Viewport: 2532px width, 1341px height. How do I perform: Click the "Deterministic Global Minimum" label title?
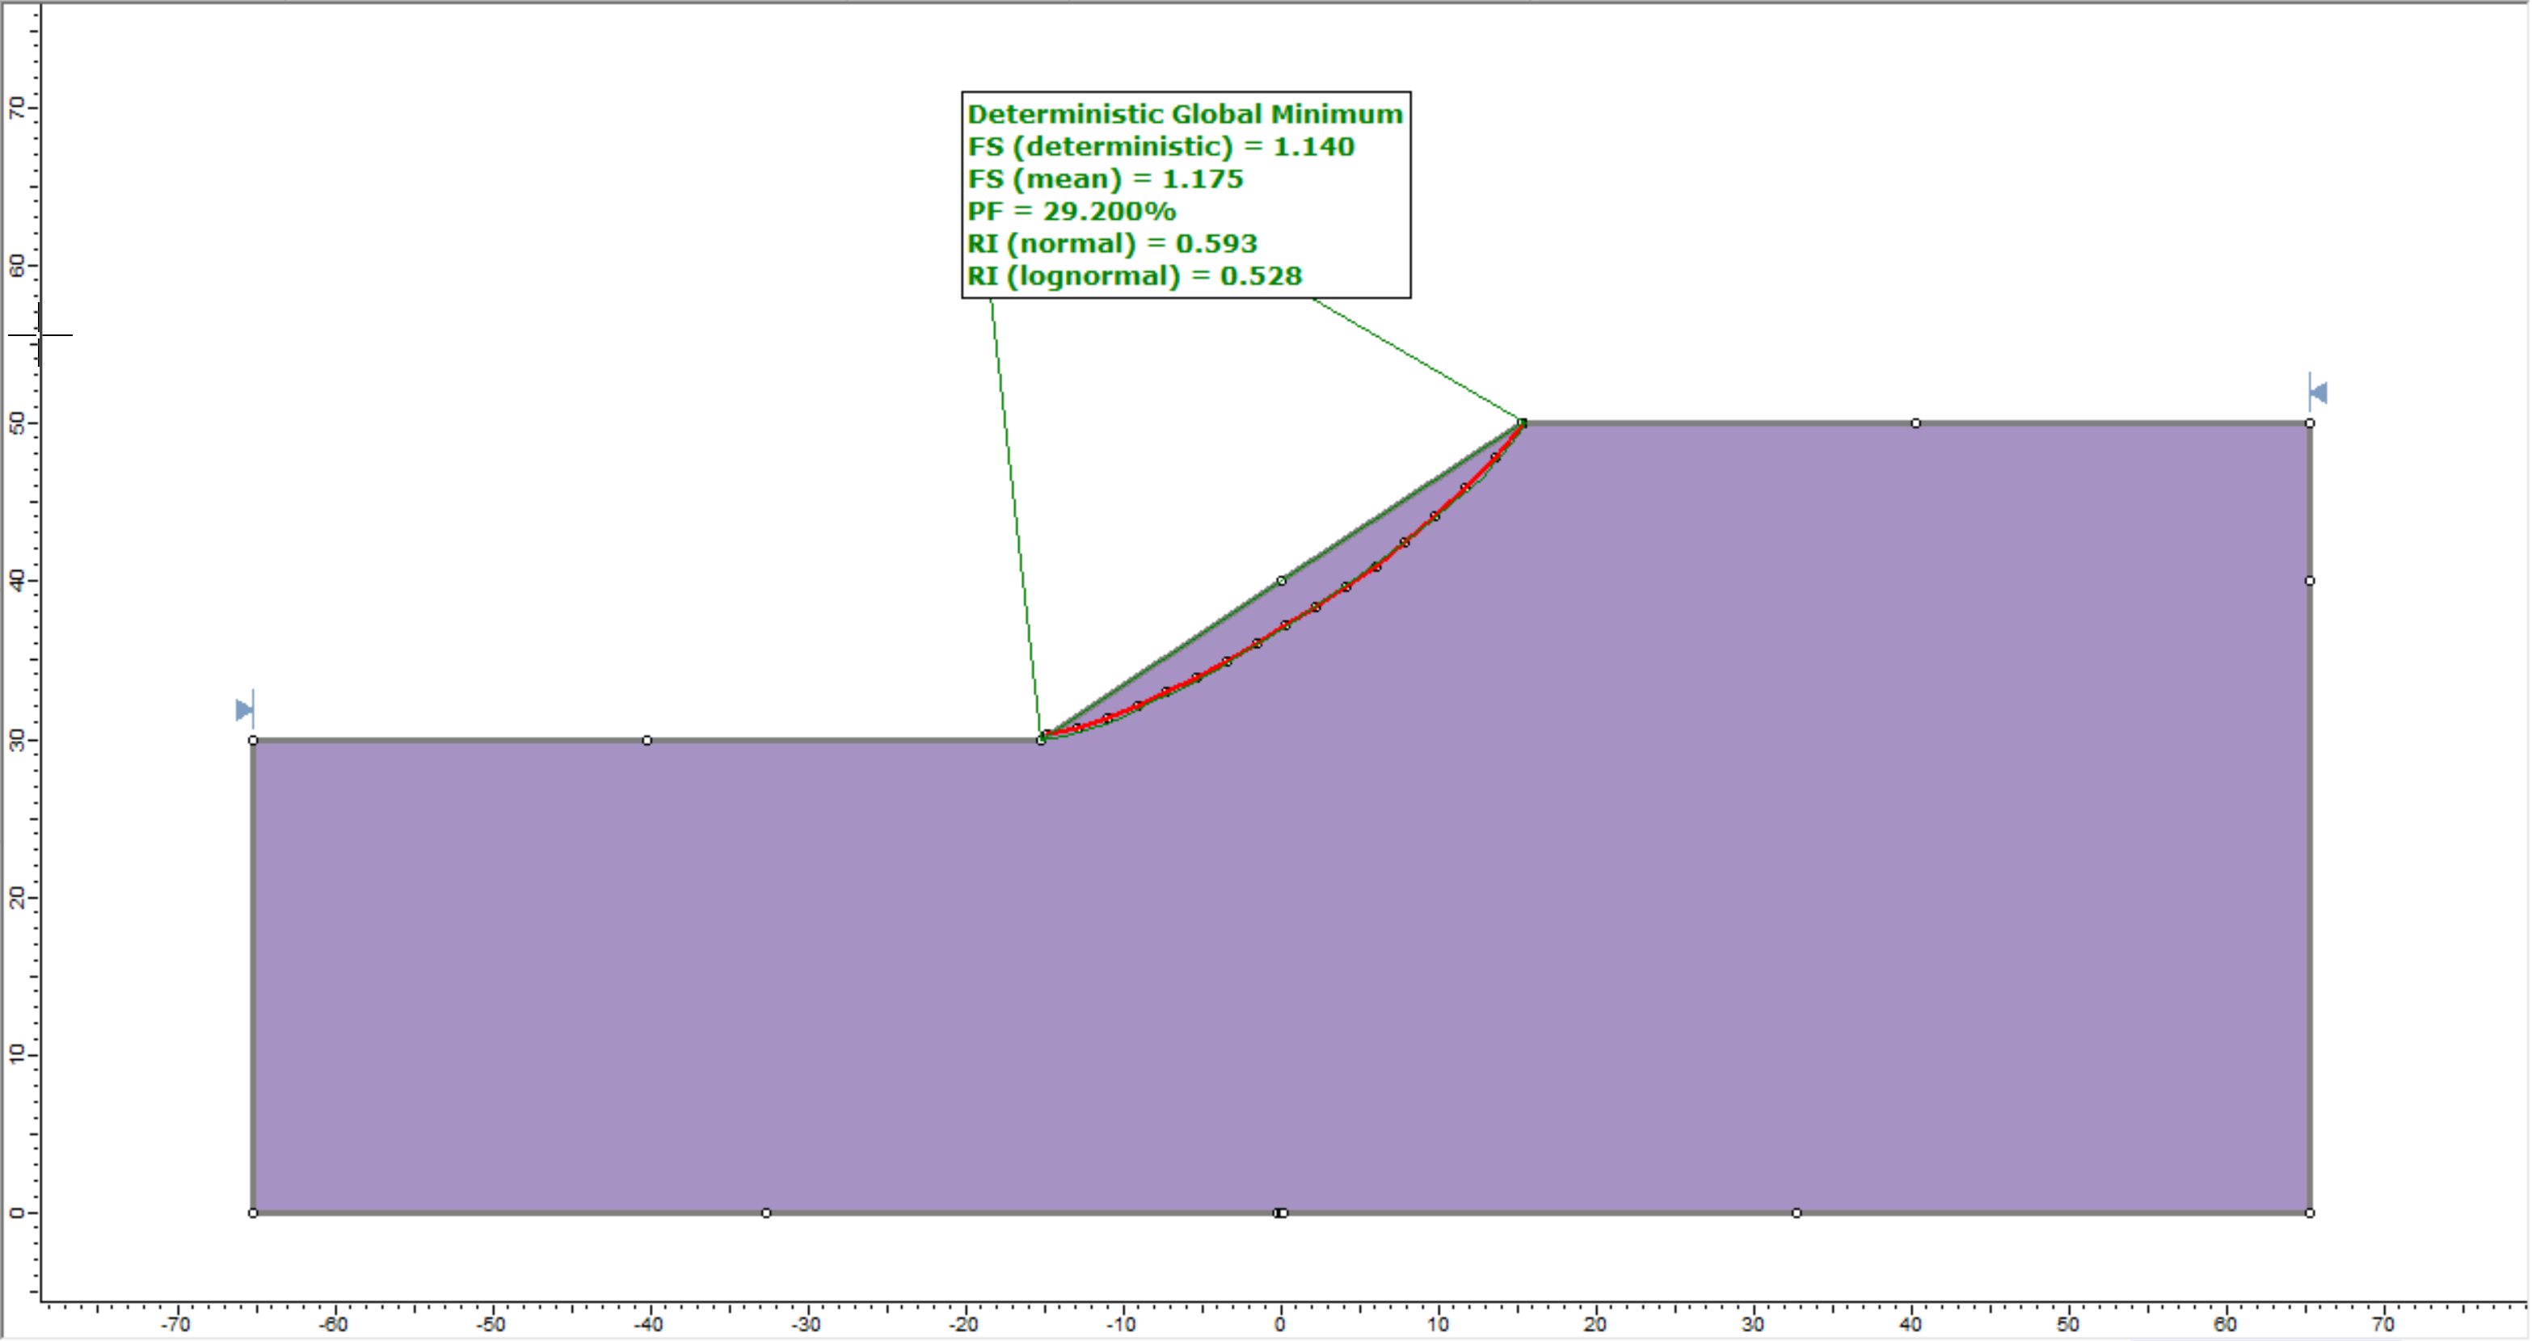[x=1186, y=114]
